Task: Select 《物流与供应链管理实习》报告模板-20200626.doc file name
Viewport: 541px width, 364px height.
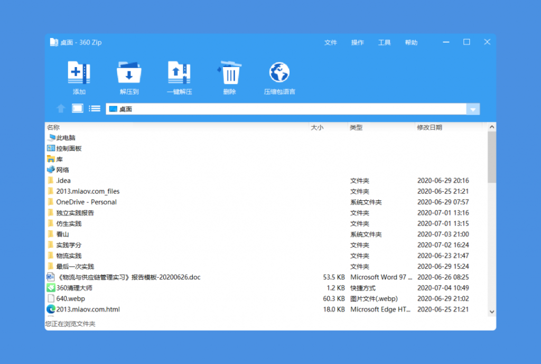Action: [x=128, y=277]
